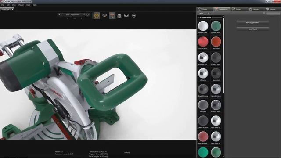Select the Grey Chrome appearance

[x=216, y=89]
